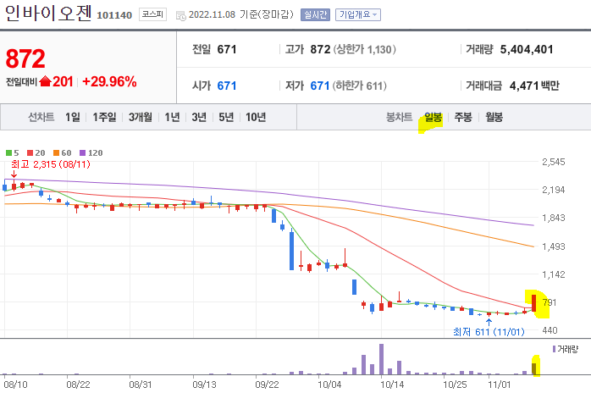Click the red up-arrow price change icon
The image size is (591, 404).
click(x=45, y=81)
